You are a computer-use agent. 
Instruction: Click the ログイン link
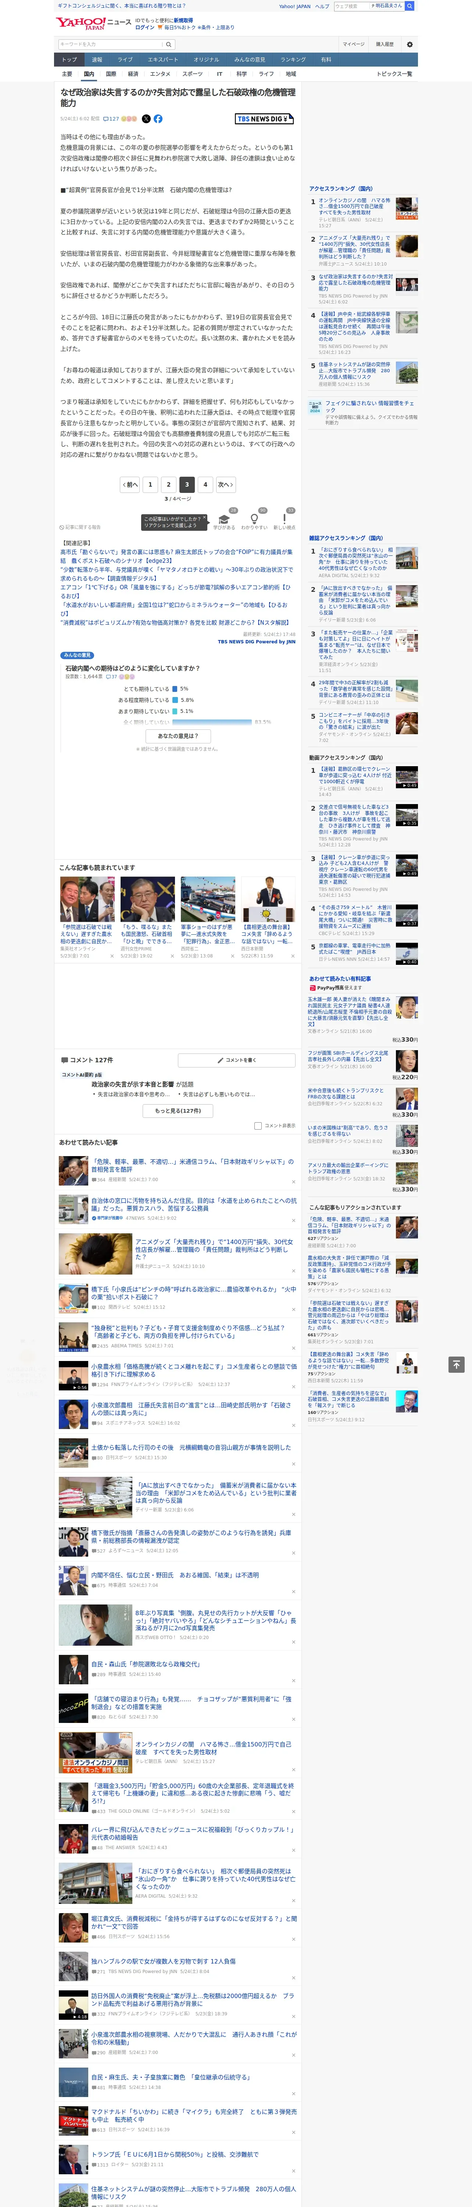tap(145, 28)
